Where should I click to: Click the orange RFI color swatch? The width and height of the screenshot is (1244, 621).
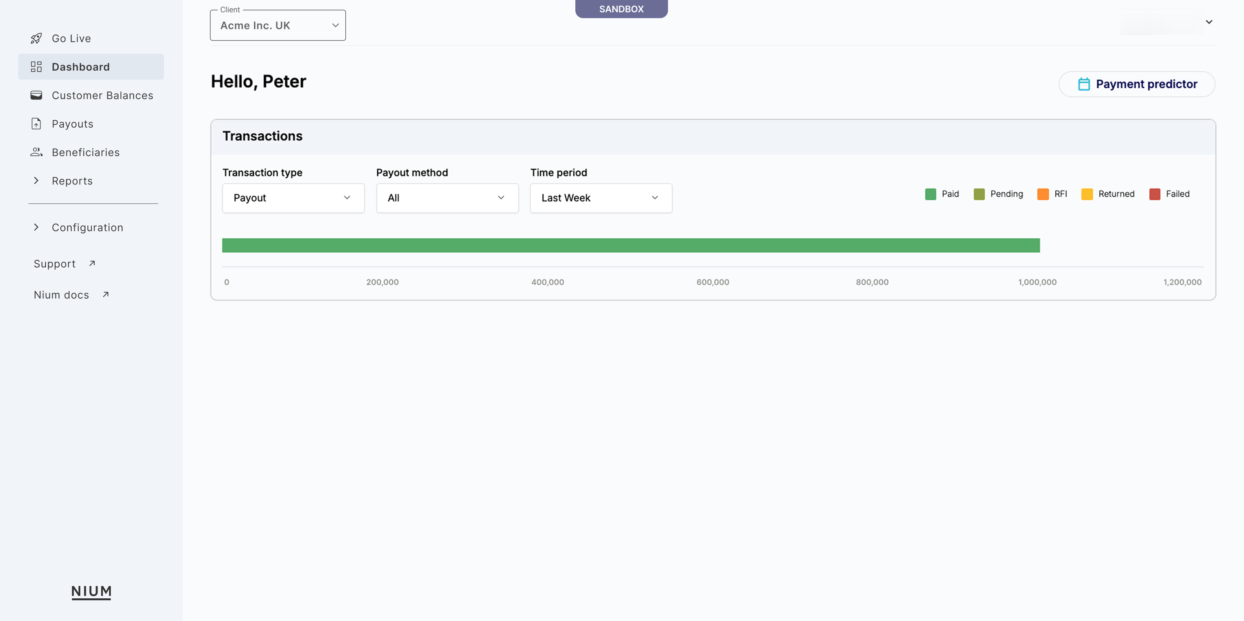pyautogui.click(x=1042, y=194)
